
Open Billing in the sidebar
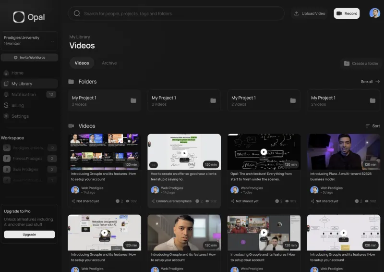29,105
